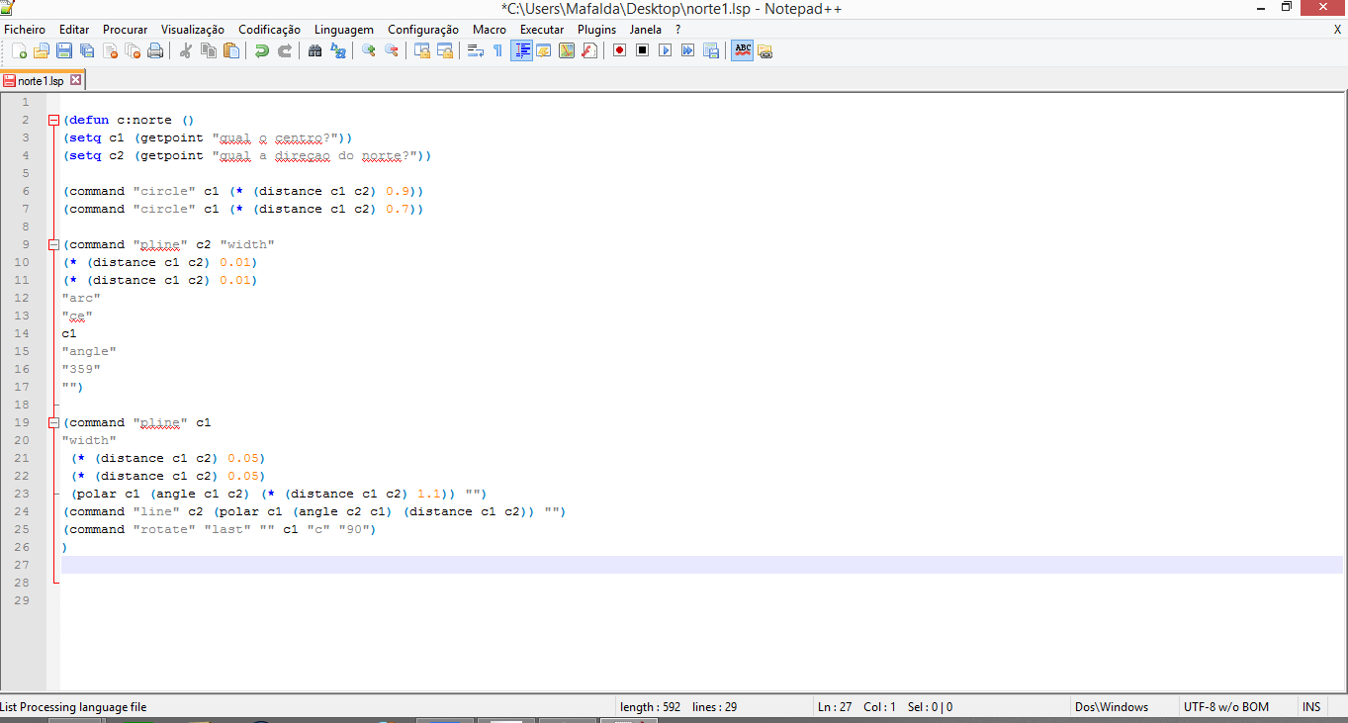Toggle the indent guide button

coord(521,50)
